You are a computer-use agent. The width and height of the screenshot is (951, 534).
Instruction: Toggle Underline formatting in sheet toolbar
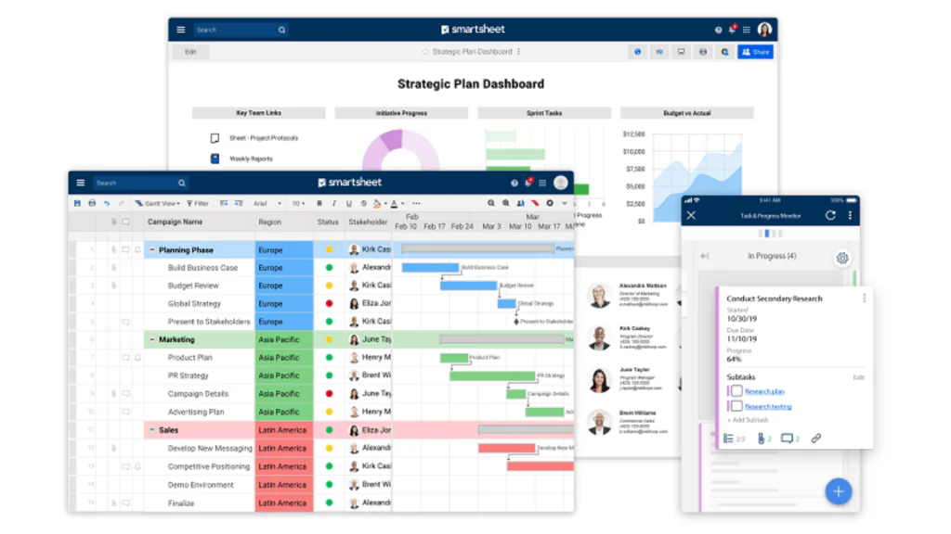coord(349,203)
